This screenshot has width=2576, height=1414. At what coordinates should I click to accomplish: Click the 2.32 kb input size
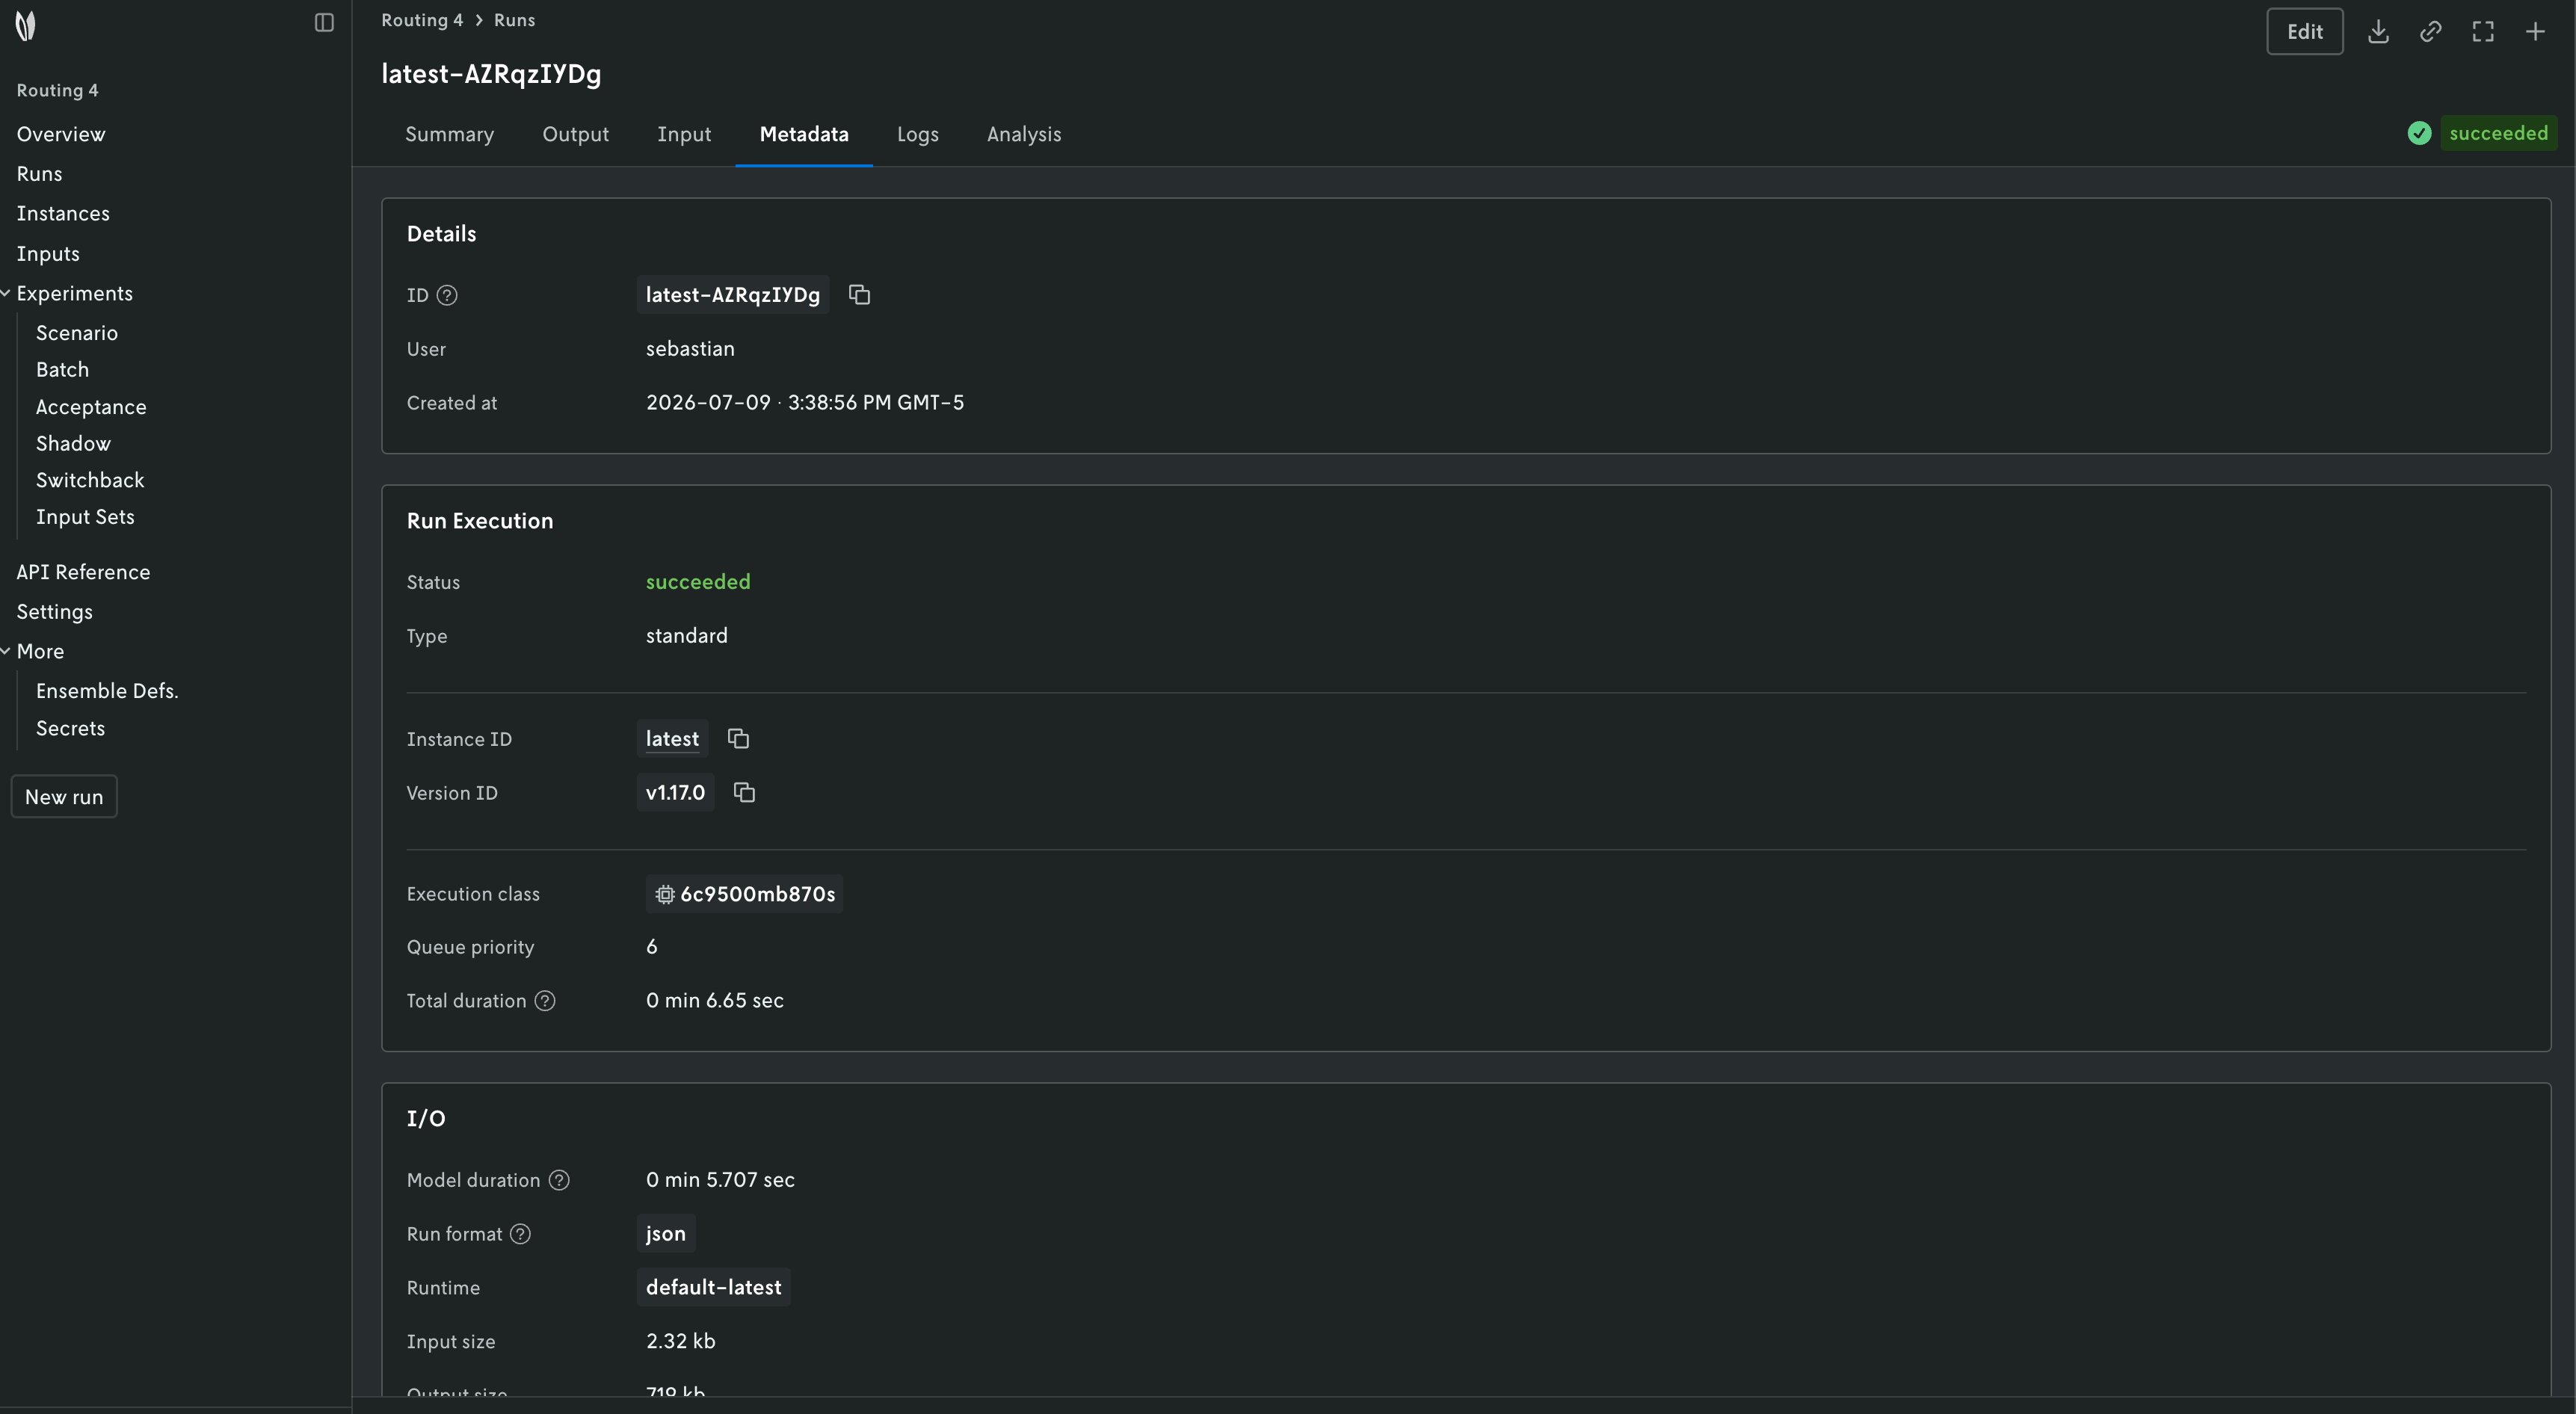(x=680, y=1342)
